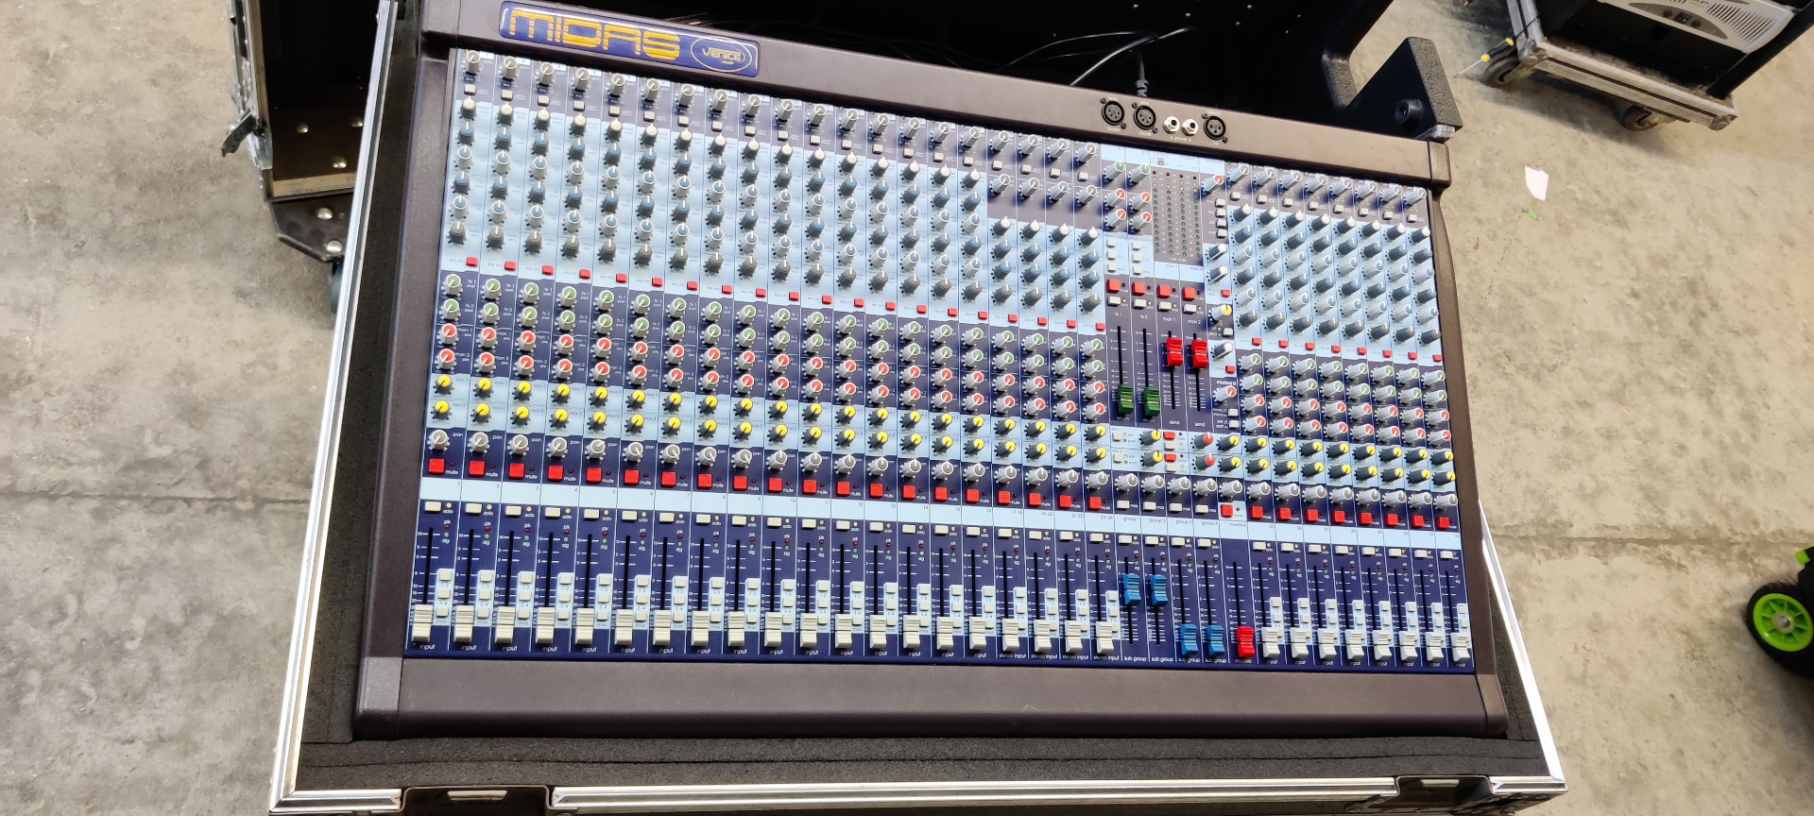Touch the channel 1 white input fader

click(x=421, y=623)
